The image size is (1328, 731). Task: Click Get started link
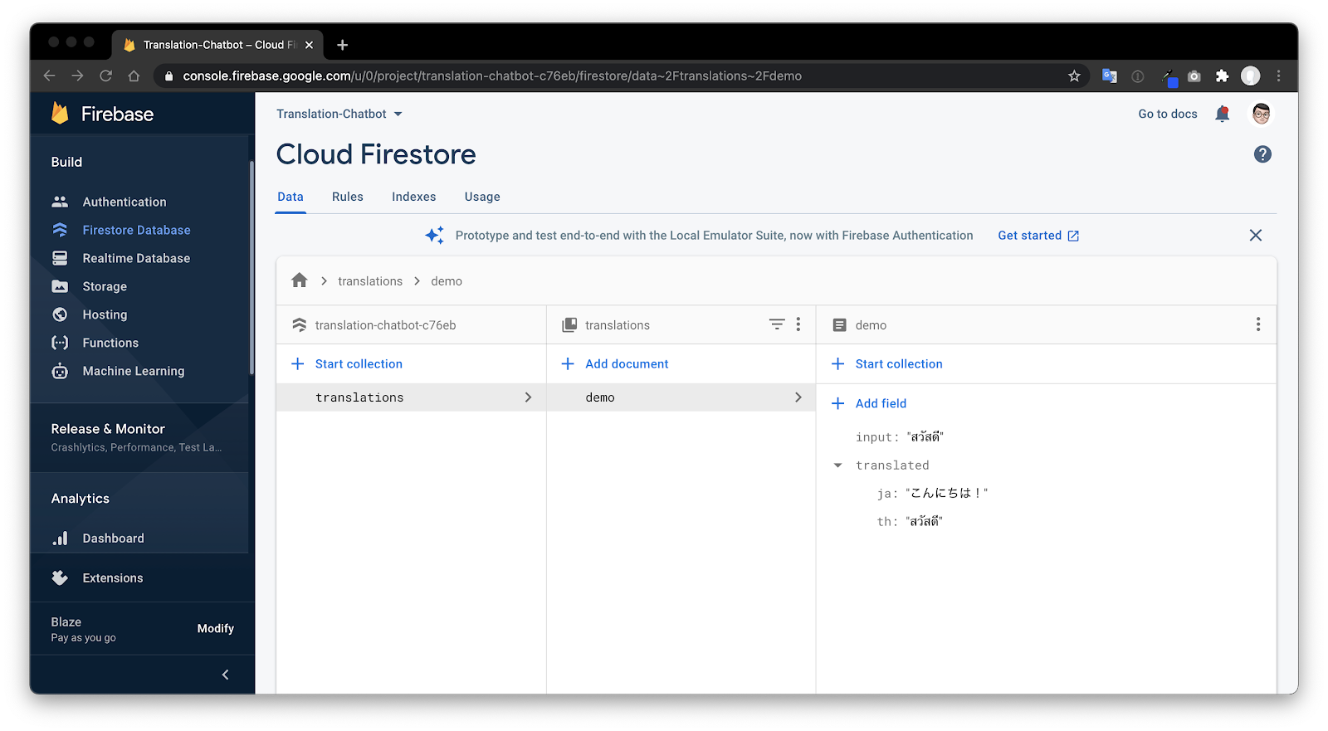click(1038, 236)
